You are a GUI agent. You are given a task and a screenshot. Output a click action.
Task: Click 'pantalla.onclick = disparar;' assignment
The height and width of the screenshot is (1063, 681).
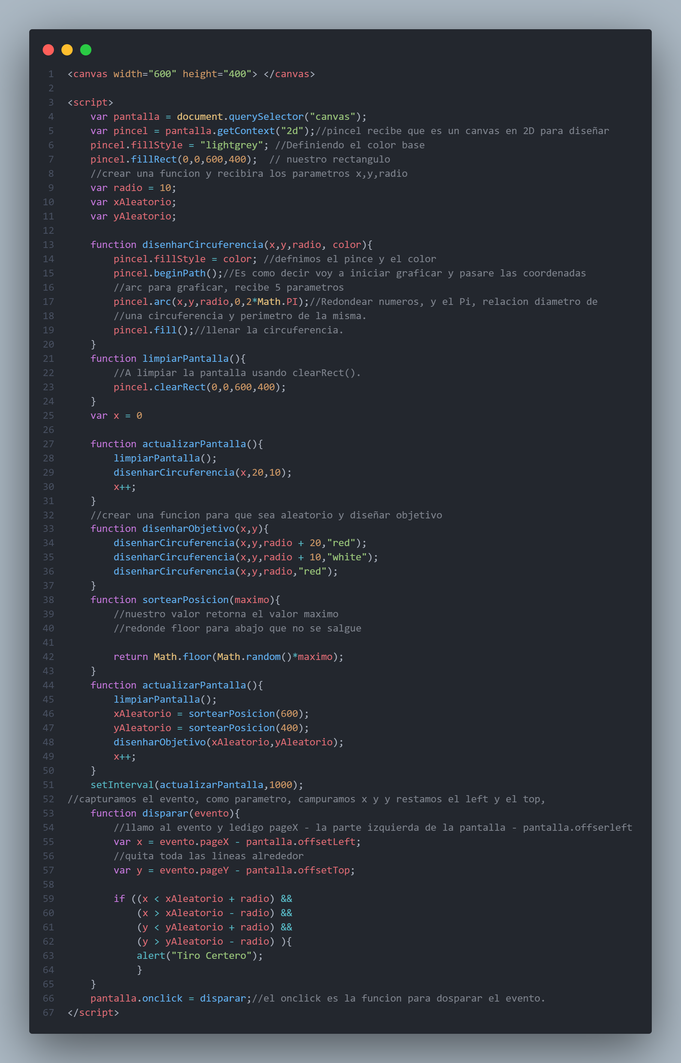click(171, 998)
